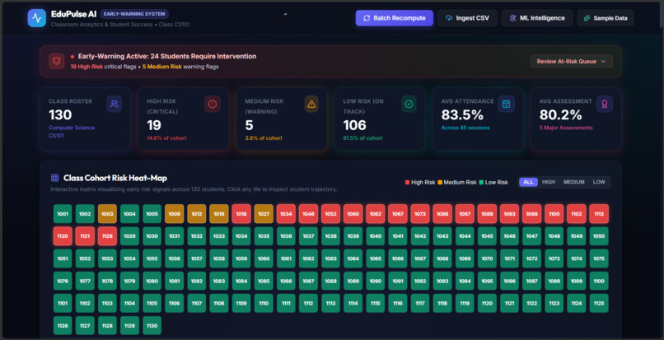Inspect orange tile 1027
Image resolution: width=664 pixels, height=340 pixels.
[264, 214]
